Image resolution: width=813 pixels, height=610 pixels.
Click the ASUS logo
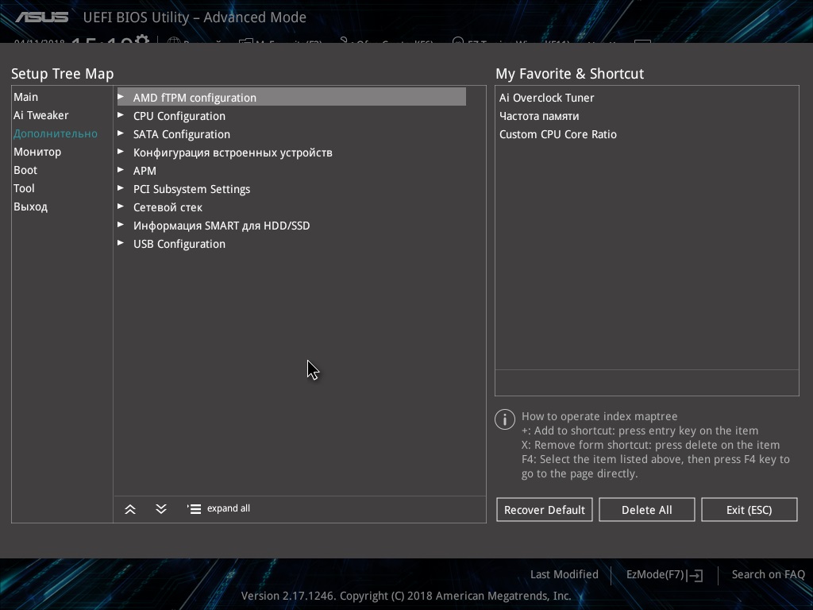point(42,17)
